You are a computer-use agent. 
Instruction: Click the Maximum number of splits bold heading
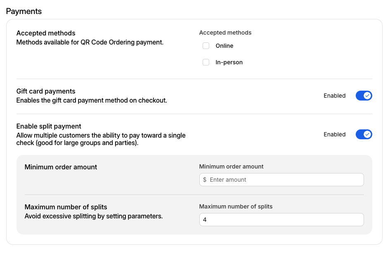(x=66, y=207)
